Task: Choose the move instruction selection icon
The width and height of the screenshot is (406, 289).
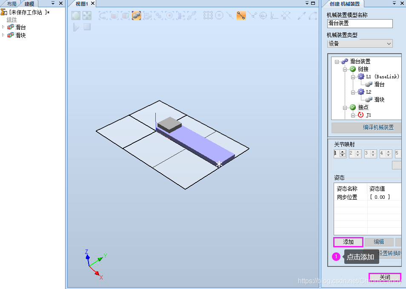Action: pos(181,16)
